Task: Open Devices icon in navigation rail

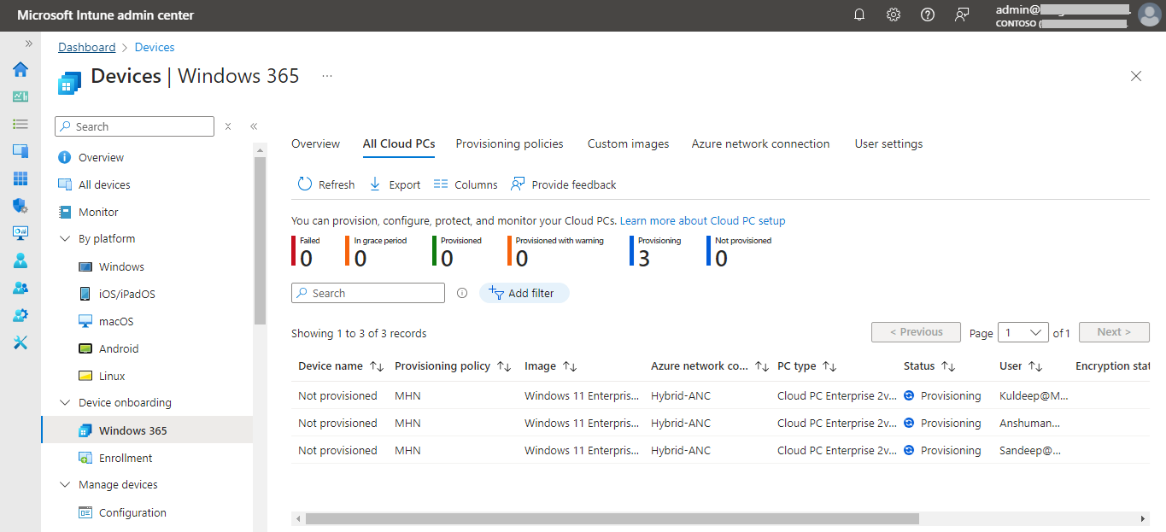Action: click(21, 151)
